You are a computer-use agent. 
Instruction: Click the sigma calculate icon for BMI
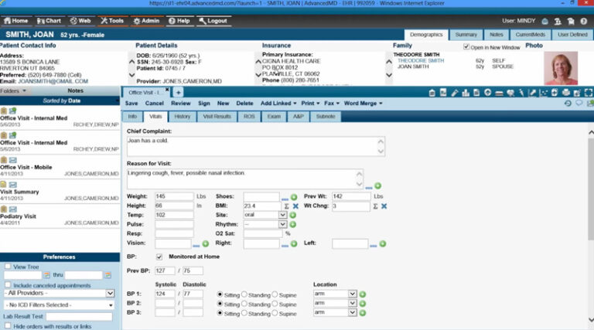tap(286, 206)
